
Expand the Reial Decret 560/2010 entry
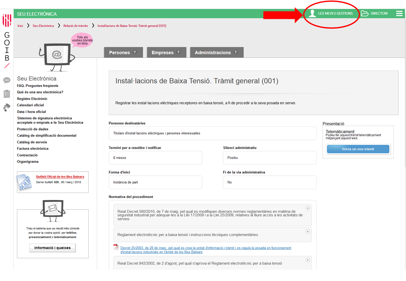click(x=308, y=208)
